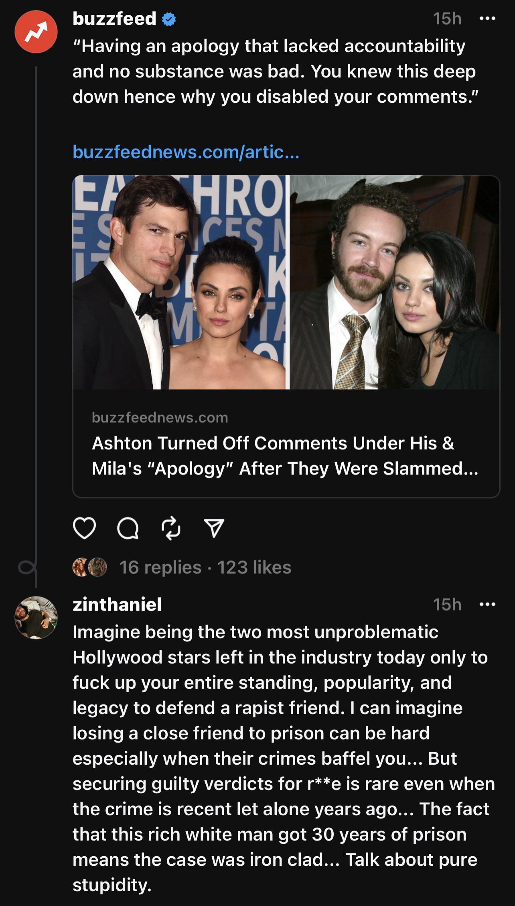The image size is (515, 906).
Task: Repost the buzzfeed thread with arrows icon
Action: coord(171,528)
